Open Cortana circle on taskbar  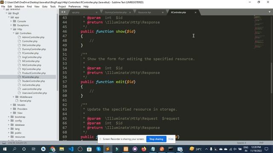pos(24,149)
